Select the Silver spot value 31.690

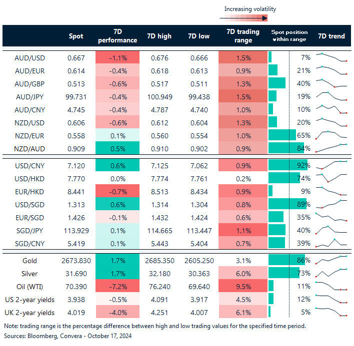pyautogui.click(x=76, y=274)
